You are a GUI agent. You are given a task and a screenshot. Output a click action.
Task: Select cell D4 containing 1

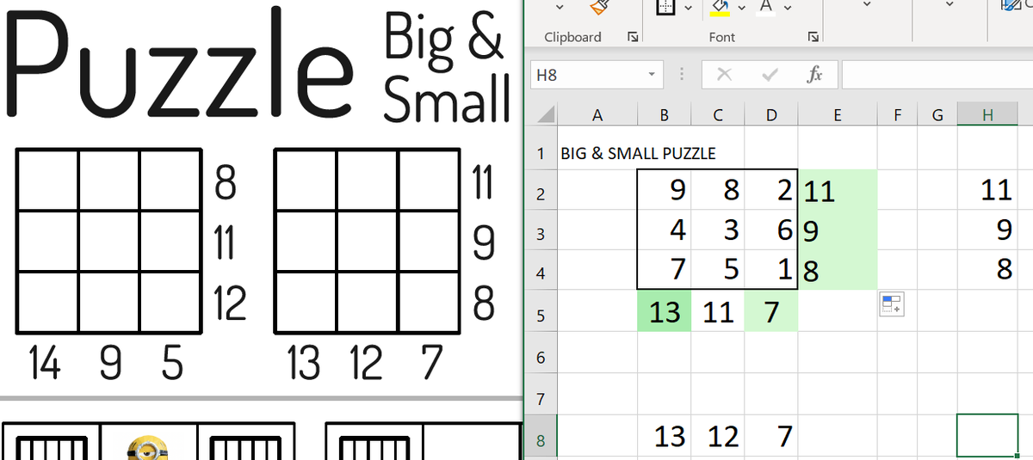pyautogui.click(x=770, y=270)
